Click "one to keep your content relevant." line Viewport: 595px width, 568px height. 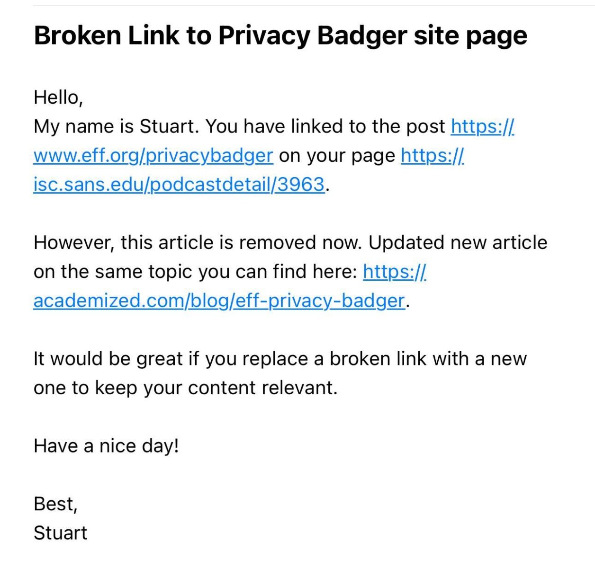pyautogui.click(x=185, y=388)
